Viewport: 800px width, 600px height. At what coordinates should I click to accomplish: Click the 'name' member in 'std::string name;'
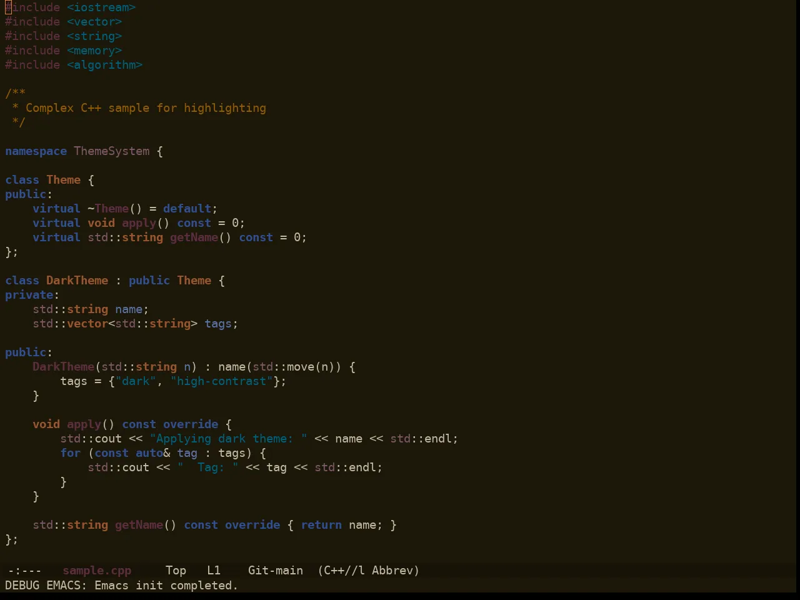tap(129, 309)
